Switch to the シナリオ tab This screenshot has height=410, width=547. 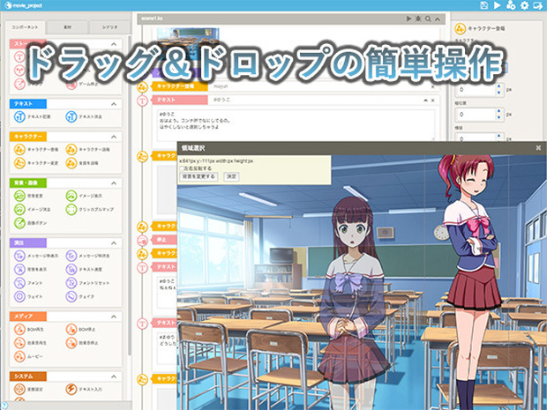click(x=110, y=27)
